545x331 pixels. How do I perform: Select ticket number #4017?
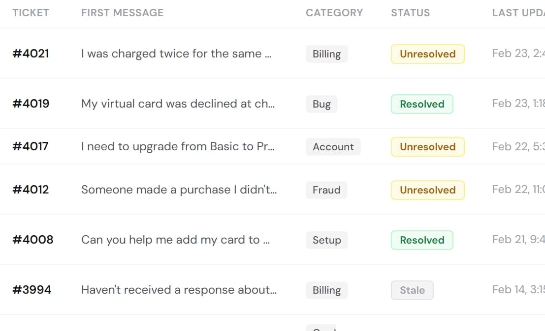[x=30, y=146]
